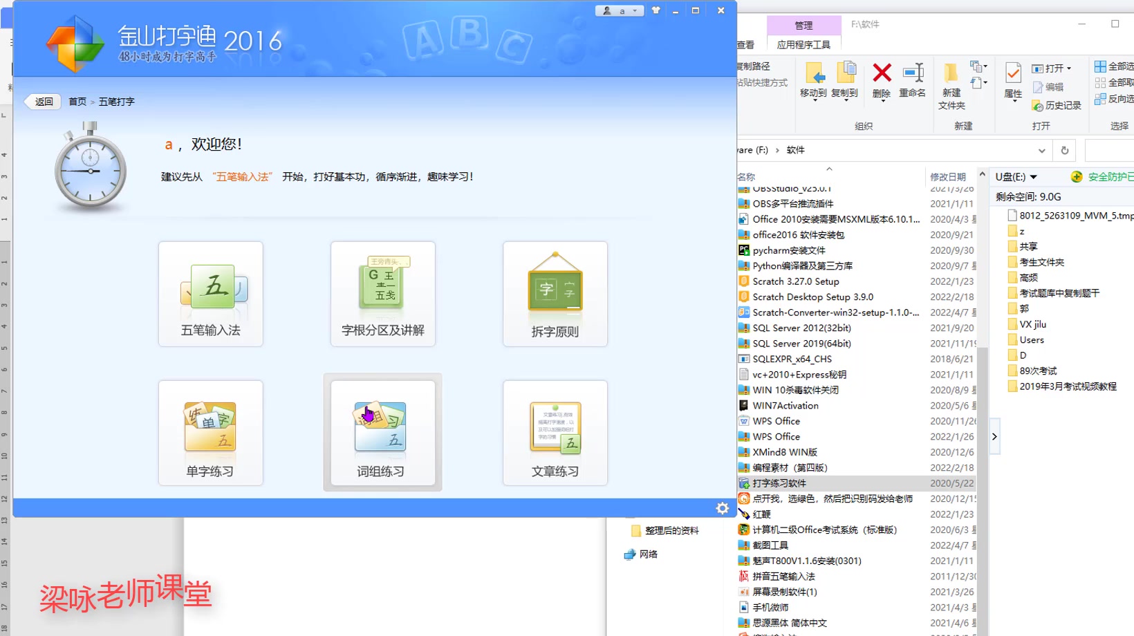
Task: Click the red 删除 delete icon
Action: [882, 82]
